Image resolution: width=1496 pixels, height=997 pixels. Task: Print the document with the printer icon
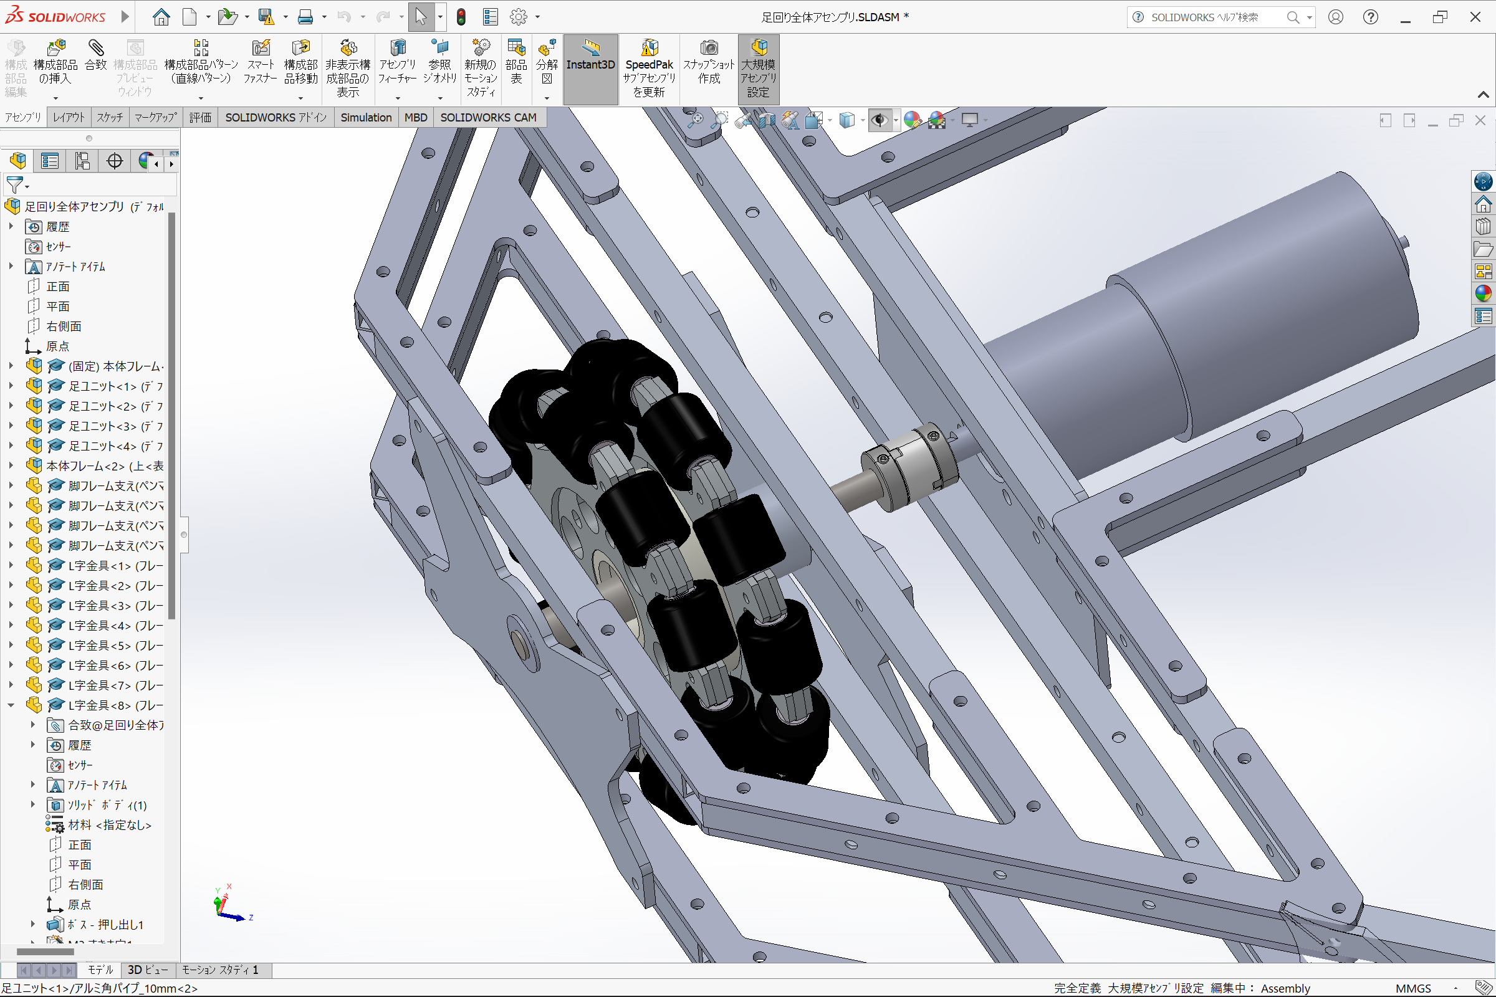(305, 17)
